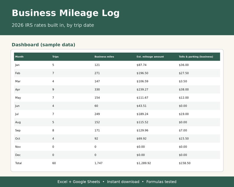Image resolution: width=234 pixels, height=187 pixels.
Task: Click the Sep trips count 8
Action: (53, 130)
